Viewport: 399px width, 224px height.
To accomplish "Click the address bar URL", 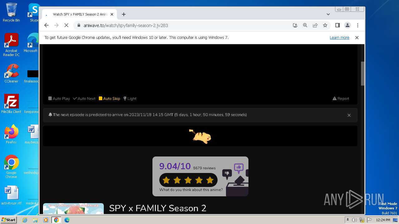I will pyautogui.click(x=126, y=26).
